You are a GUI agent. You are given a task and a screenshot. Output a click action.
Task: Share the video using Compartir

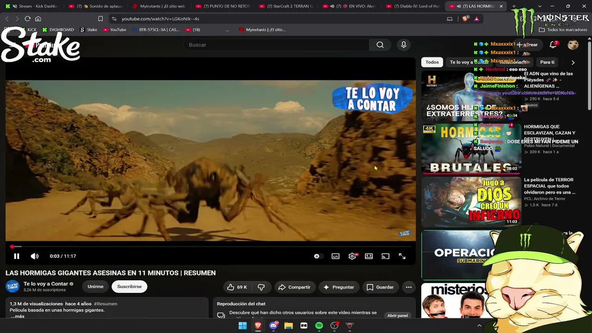tap(295, 287)
